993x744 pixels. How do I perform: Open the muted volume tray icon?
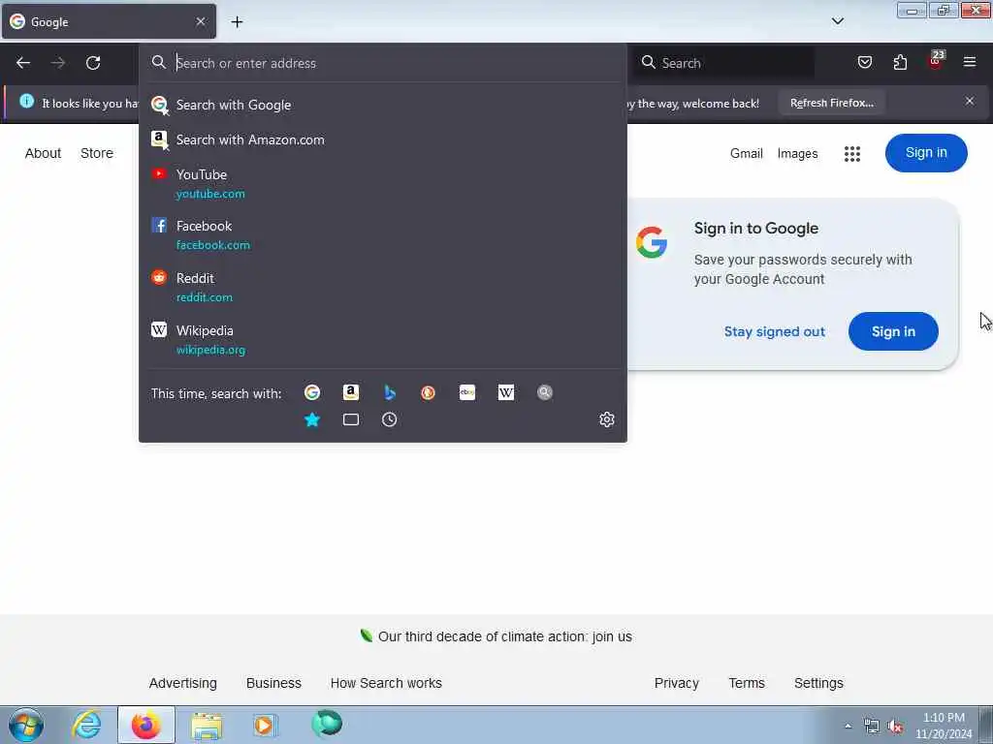895,727
